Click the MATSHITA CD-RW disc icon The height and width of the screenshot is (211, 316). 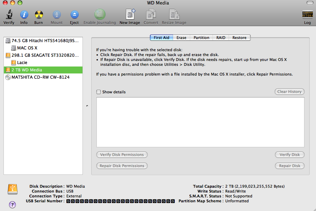8,77
